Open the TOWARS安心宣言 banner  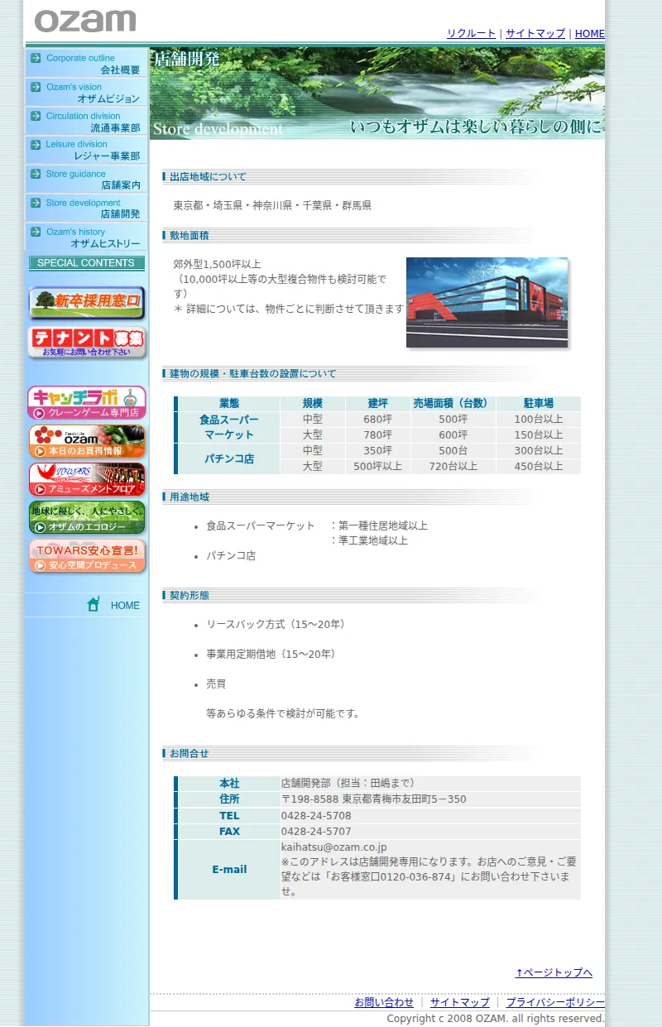pyautogui.click(x=87, y=556)
